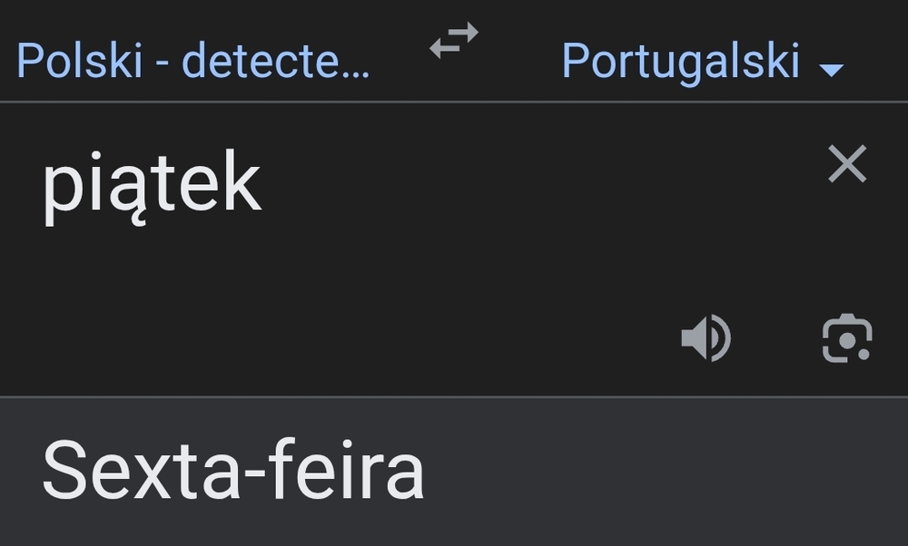
Task: Listen to pronunciation of piątek
Action: (706, 338)
